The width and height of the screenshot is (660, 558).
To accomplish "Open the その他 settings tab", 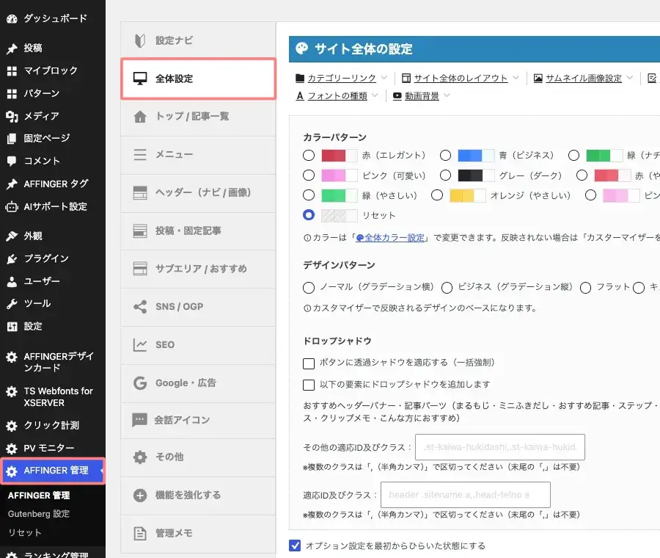I will [198, 457].
